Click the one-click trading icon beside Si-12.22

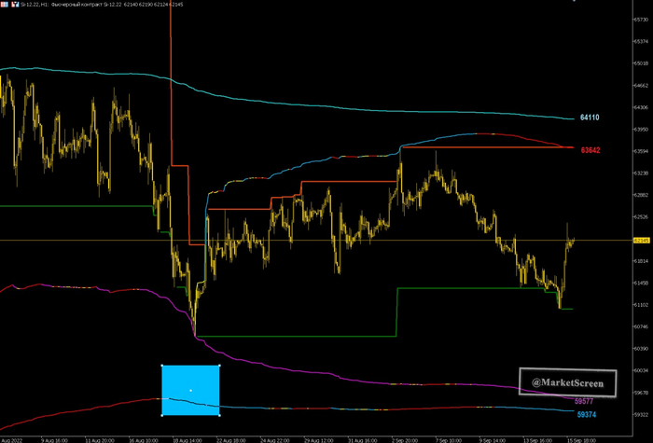point(14,4)
